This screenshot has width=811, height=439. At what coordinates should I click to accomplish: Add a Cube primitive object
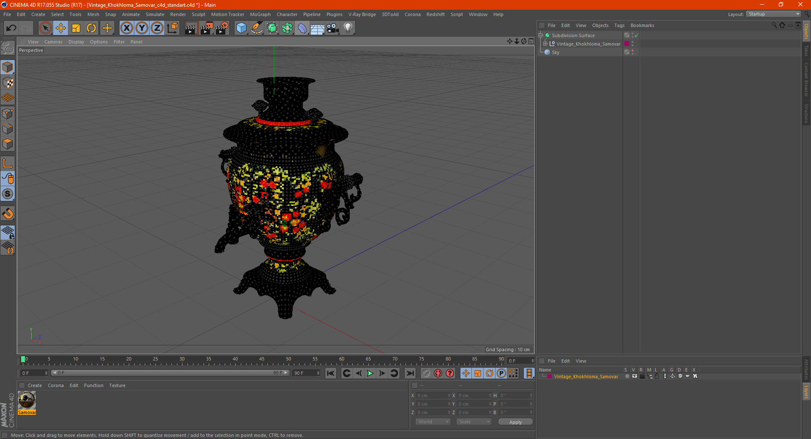click(x=241, y=28)
